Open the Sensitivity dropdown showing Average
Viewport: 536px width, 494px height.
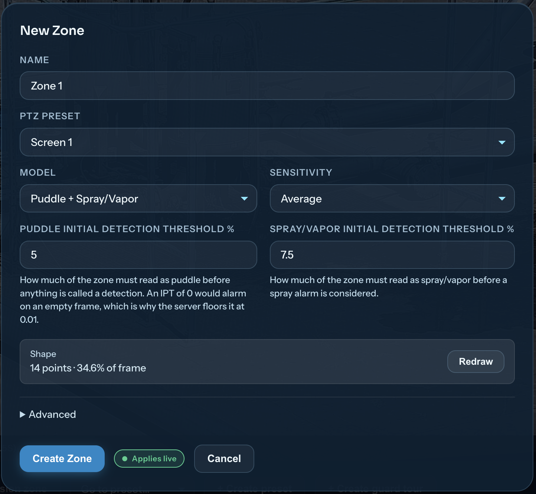(392, 199)
